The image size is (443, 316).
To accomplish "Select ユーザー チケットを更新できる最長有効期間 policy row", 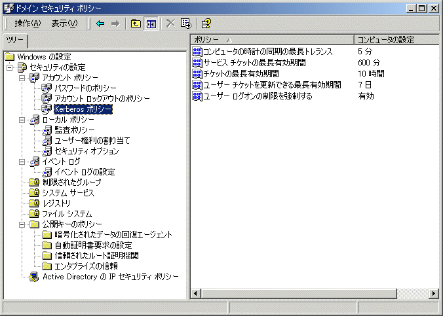I will 273,85.
